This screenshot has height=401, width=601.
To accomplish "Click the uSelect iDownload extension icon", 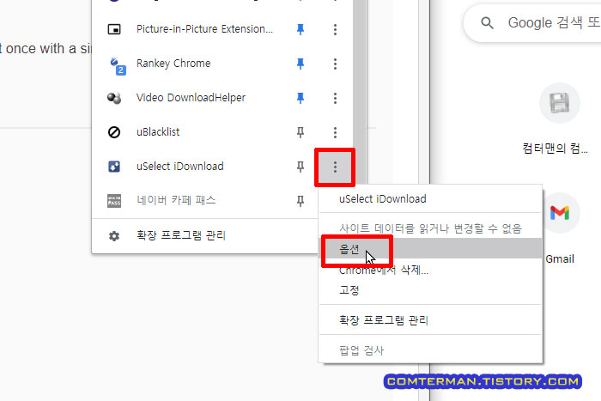I will [114, 167].
